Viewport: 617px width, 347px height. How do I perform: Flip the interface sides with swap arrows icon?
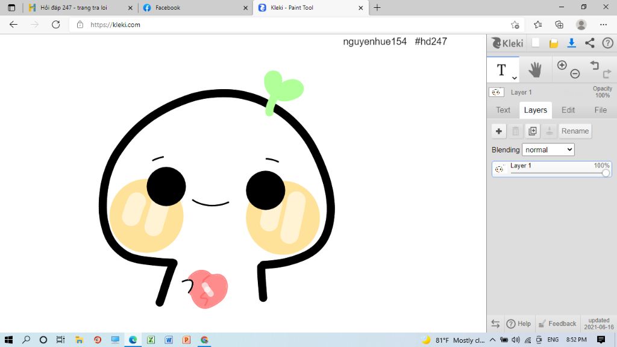495,324
